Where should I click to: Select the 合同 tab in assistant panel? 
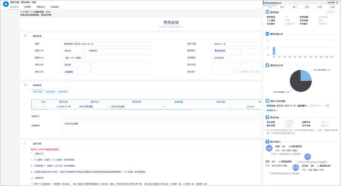(320, 7)
